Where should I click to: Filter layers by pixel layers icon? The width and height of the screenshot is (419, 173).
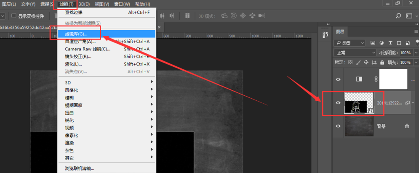373,43
